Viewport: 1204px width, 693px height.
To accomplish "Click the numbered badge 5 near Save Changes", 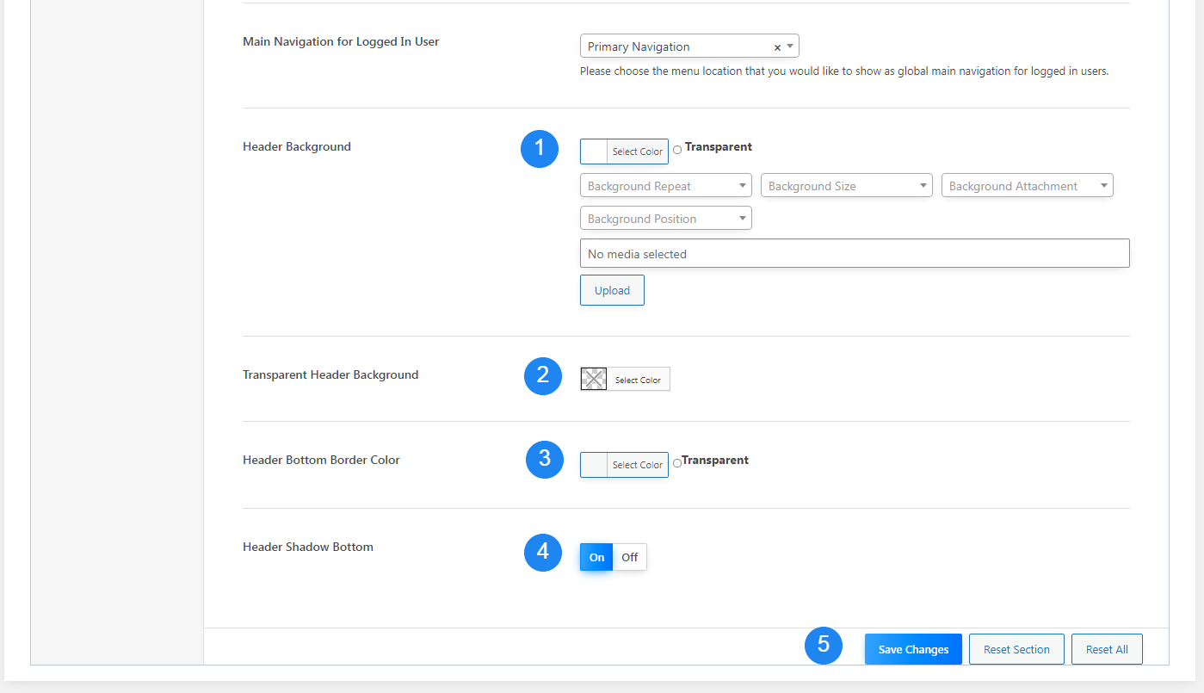I will (824, 646).
